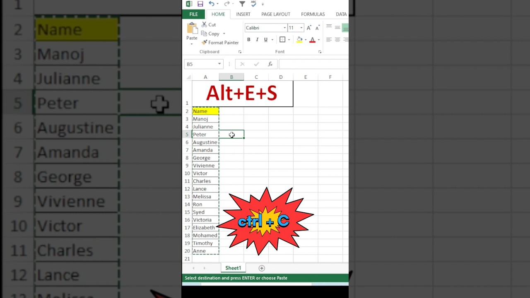Open the Name Box B5 dropdown arrow
This screenshot has height=298, width=530.
(x=219, y=64)
